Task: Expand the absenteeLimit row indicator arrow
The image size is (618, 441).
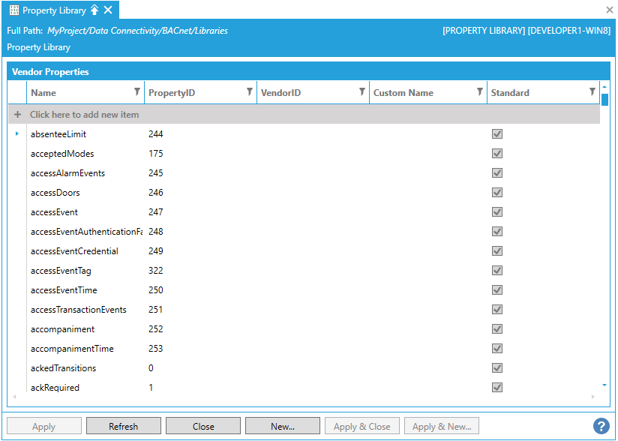Action: coord(17,134)
